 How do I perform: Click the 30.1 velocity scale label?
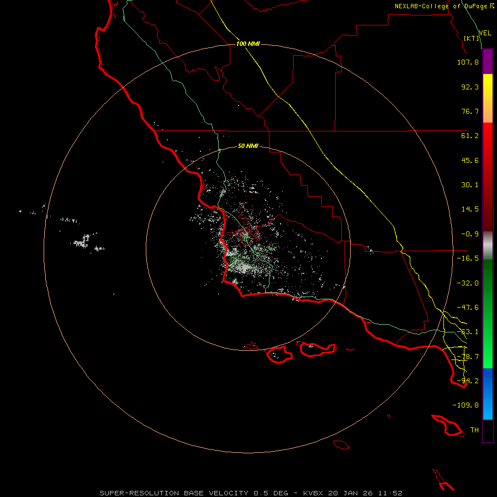tap(470, 185)
